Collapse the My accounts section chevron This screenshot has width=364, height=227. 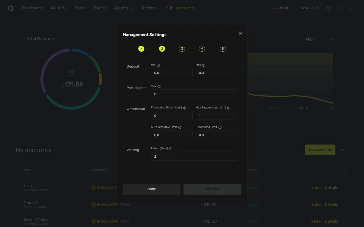click(x=343, y=150)
